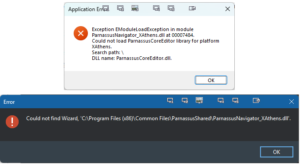Click monitor 2 icon in dark Error dialog title bar

[185, 100]
